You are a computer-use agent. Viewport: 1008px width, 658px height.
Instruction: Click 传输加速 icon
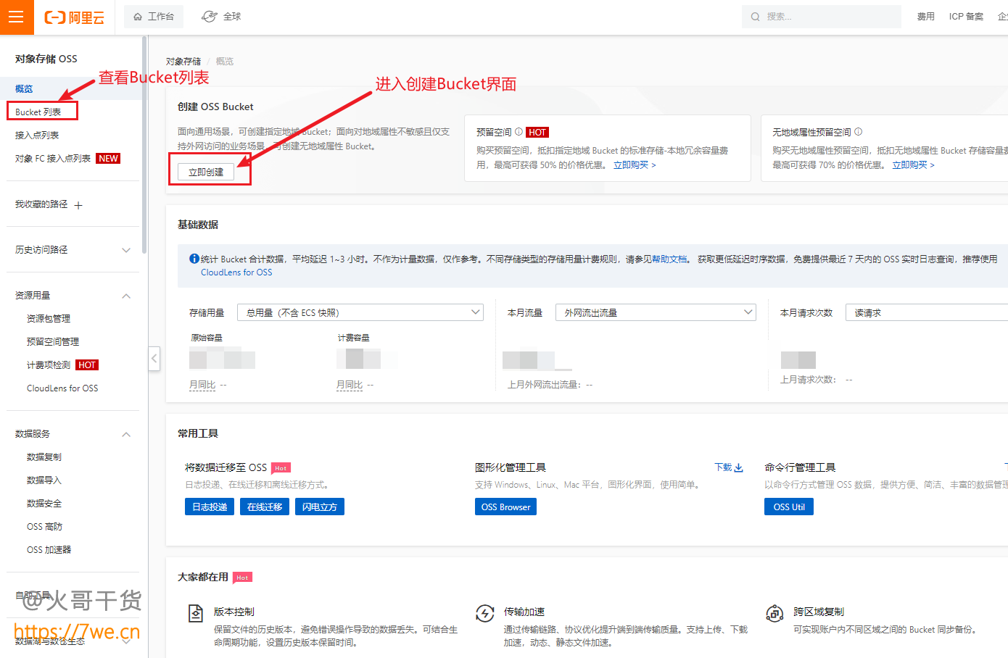tap(484, 613)
